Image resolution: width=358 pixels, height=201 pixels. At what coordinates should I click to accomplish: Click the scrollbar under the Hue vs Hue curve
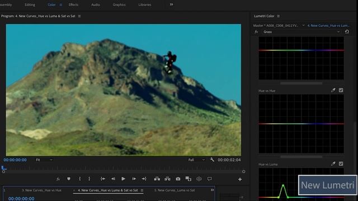(302, 157)
